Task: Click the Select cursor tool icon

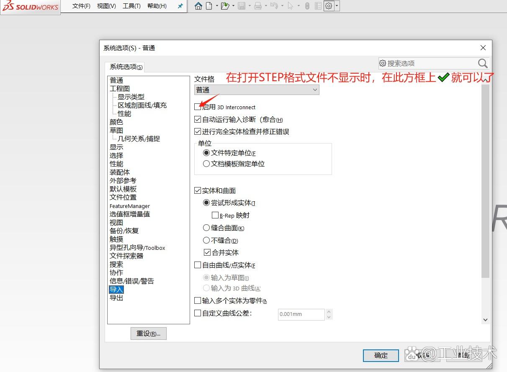Action: [291, 6]
